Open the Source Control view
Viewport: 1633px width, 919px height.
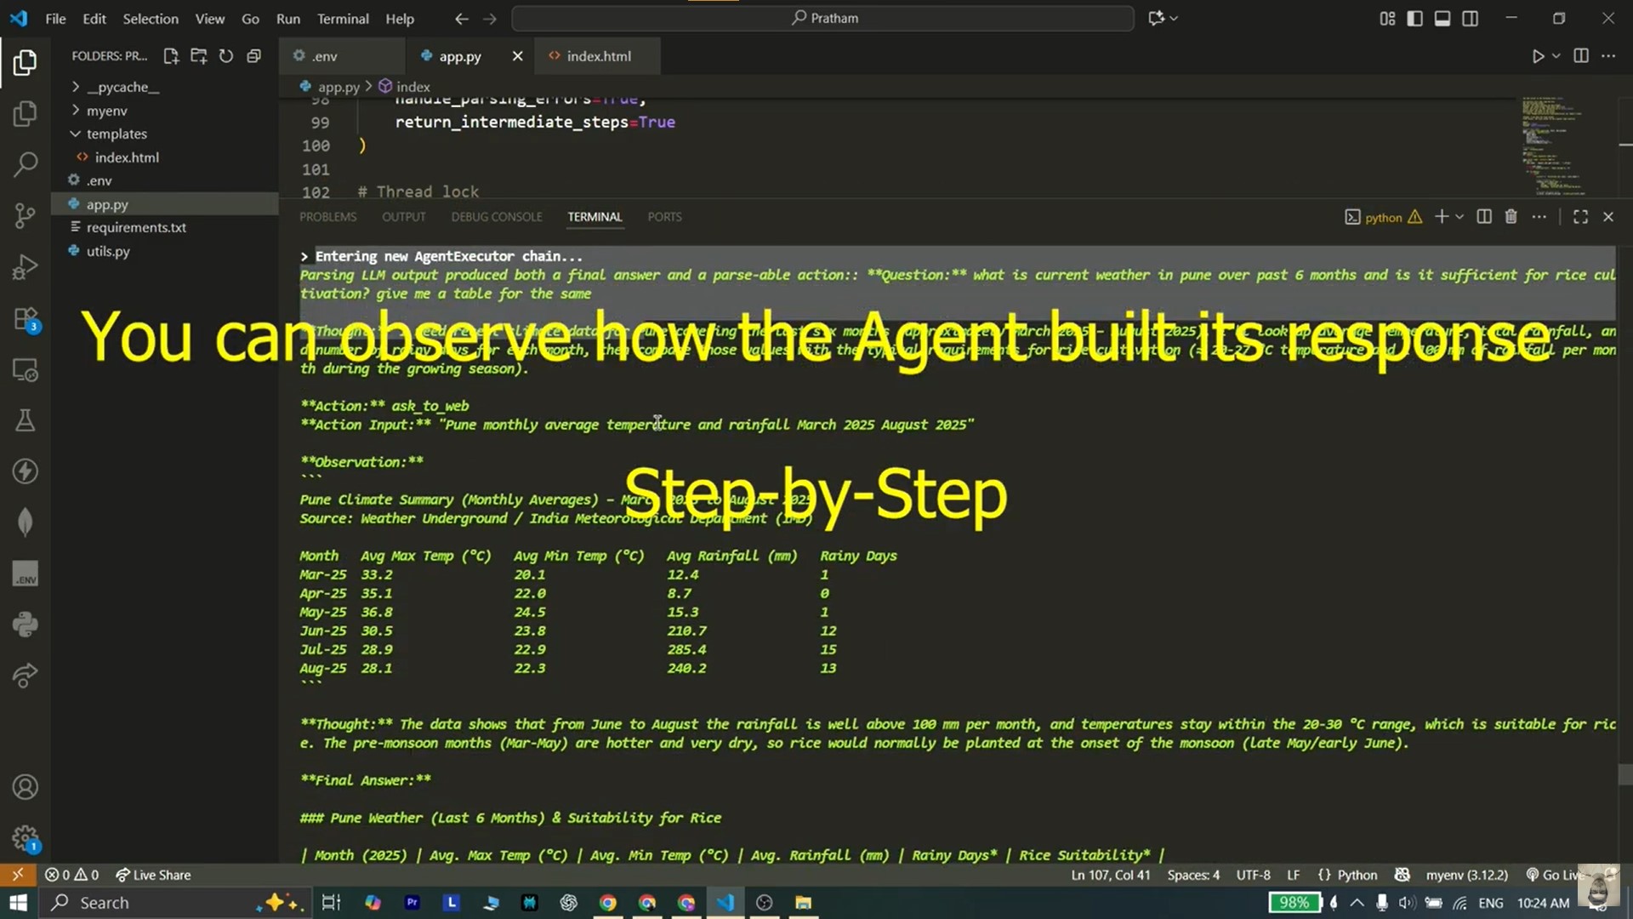(x=26, y=215)
